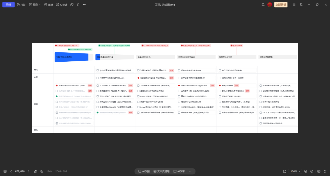The height and width of the screenshot is (176, 330).
Task: Rotate the image counterclockwise
Action: tap(35, 171)
